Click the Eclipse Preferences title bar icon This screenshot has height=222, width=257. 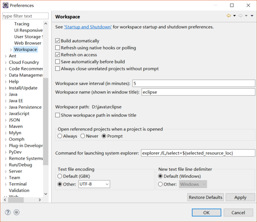[x=6, y=5]
